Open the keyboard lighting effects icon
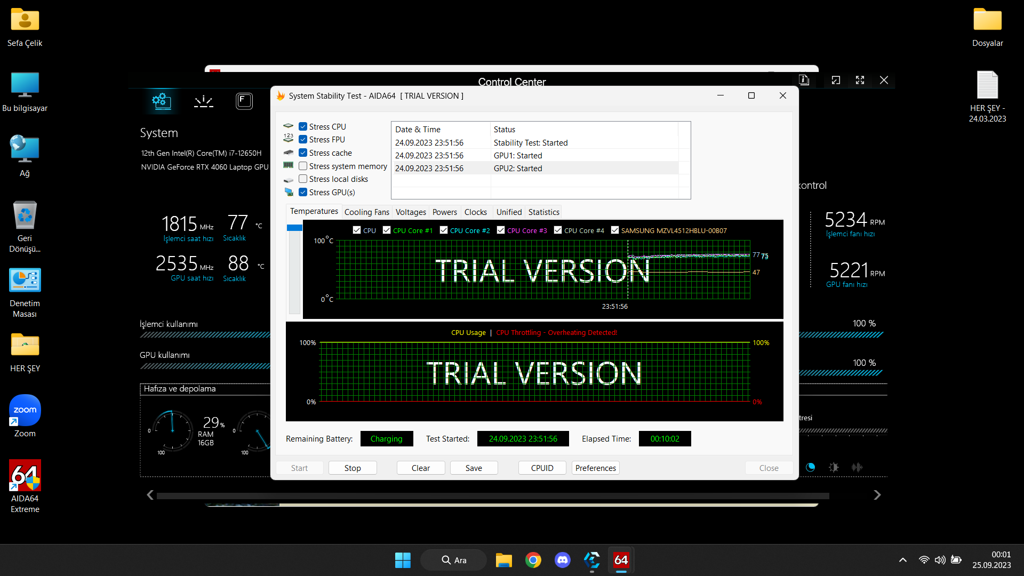Viewport: 1024px width, 576px height. click(203, 101)
